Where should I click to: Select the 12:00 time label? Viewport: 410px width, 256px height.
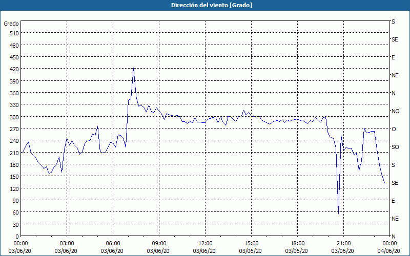click(206, 244)
